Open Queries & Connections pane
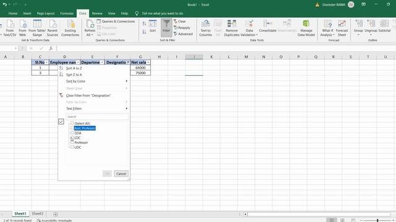This screenshot has width=396, height=222. [116, 22]
